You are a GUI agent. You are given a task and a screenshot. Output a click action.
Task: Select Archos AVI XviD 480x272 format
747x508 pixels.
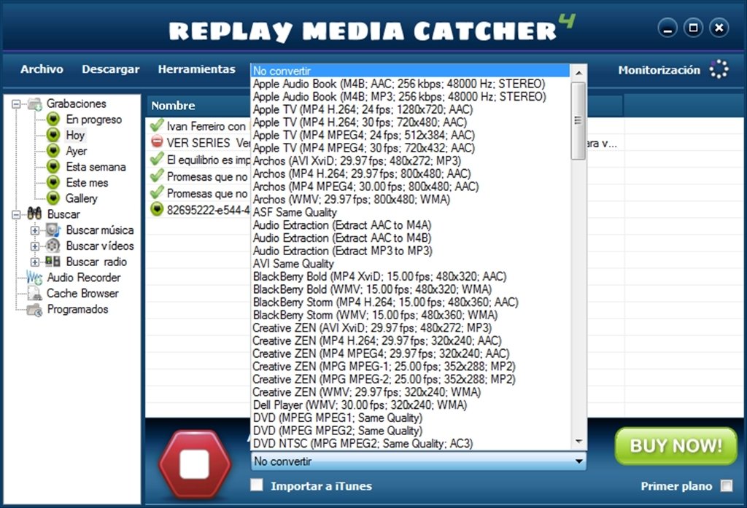[x=411, y=161]
